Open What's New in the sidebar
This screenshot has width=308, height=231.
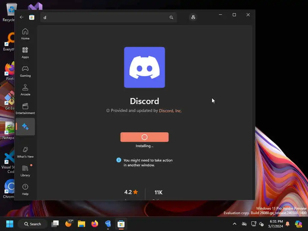point(25,152)
